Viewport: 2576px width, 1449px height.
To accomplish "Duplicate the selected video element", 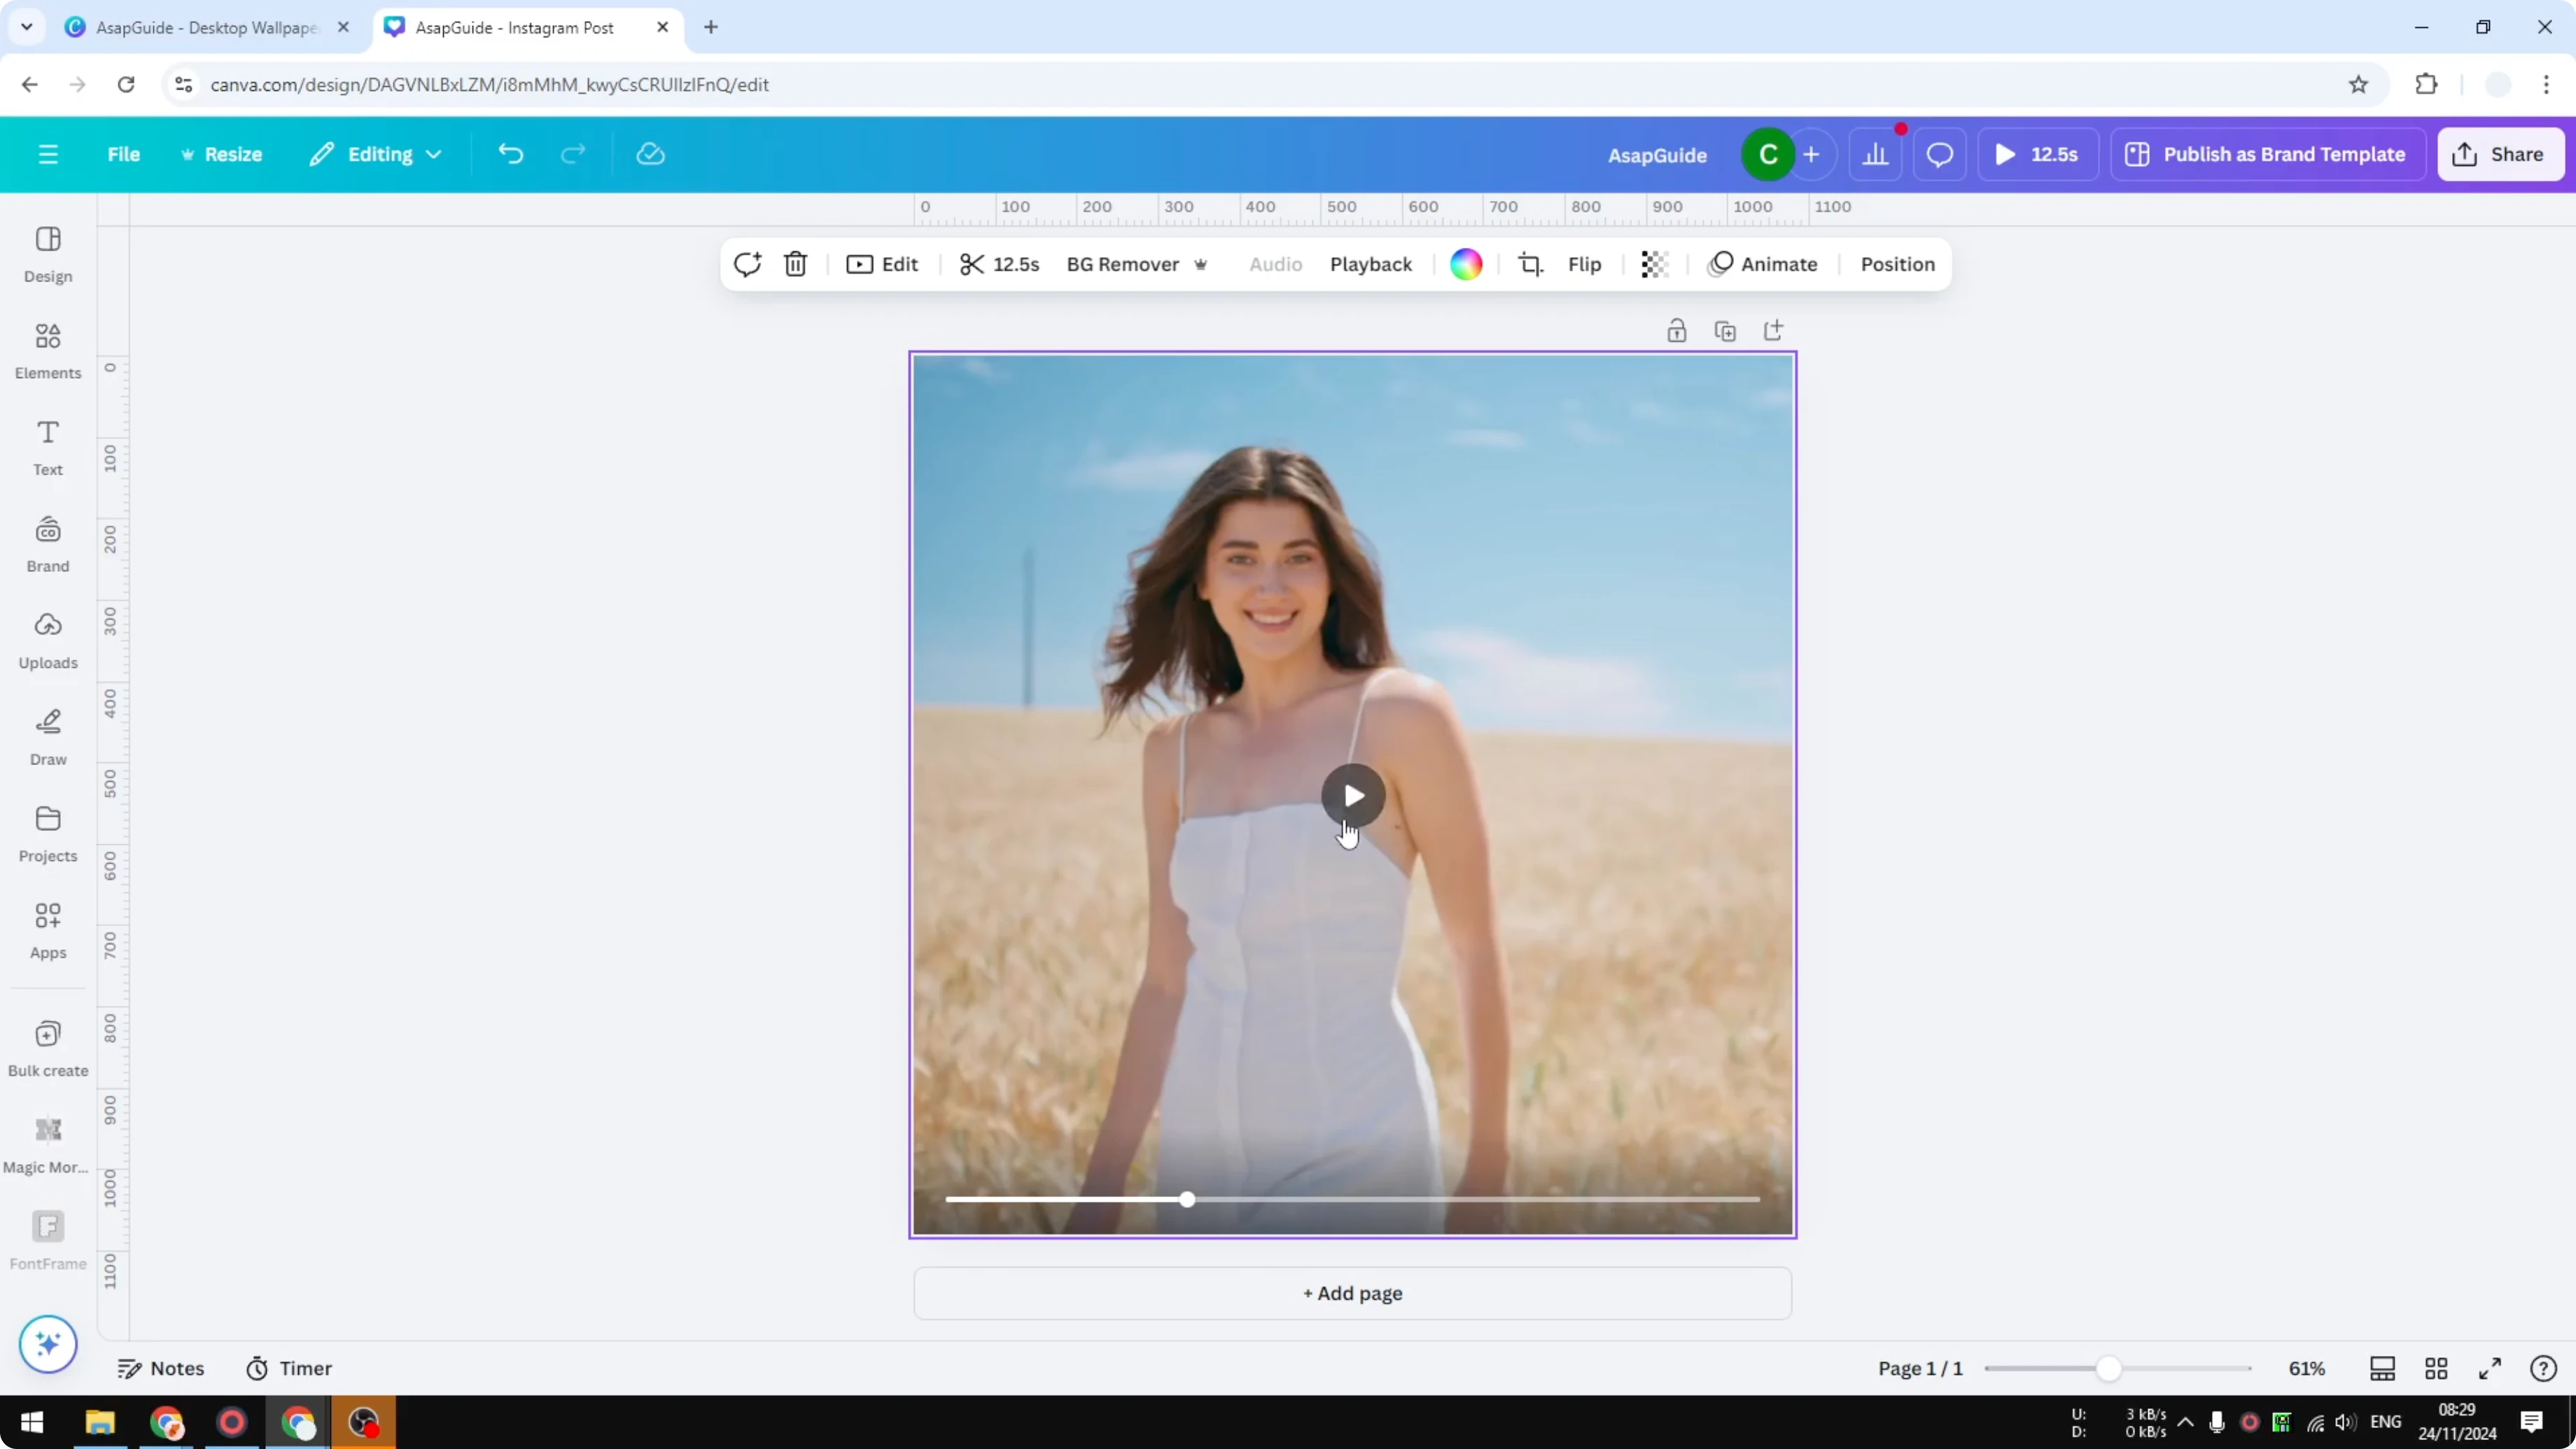I will tap(1725, 330).
